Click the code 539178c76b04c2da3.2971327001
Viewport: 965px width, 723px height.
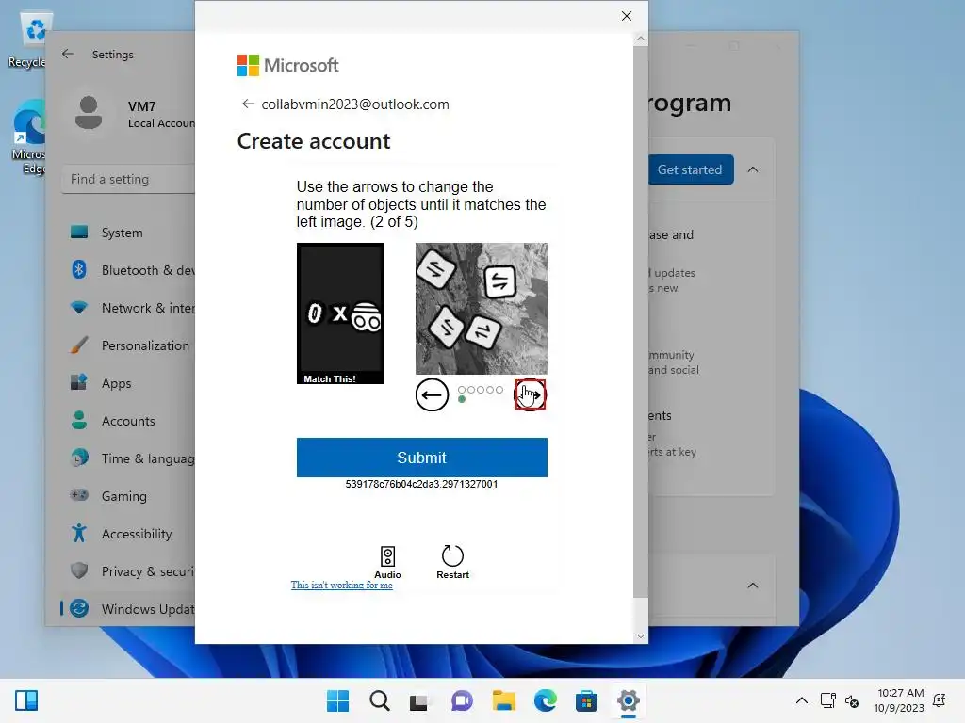(x=421, y=484)
